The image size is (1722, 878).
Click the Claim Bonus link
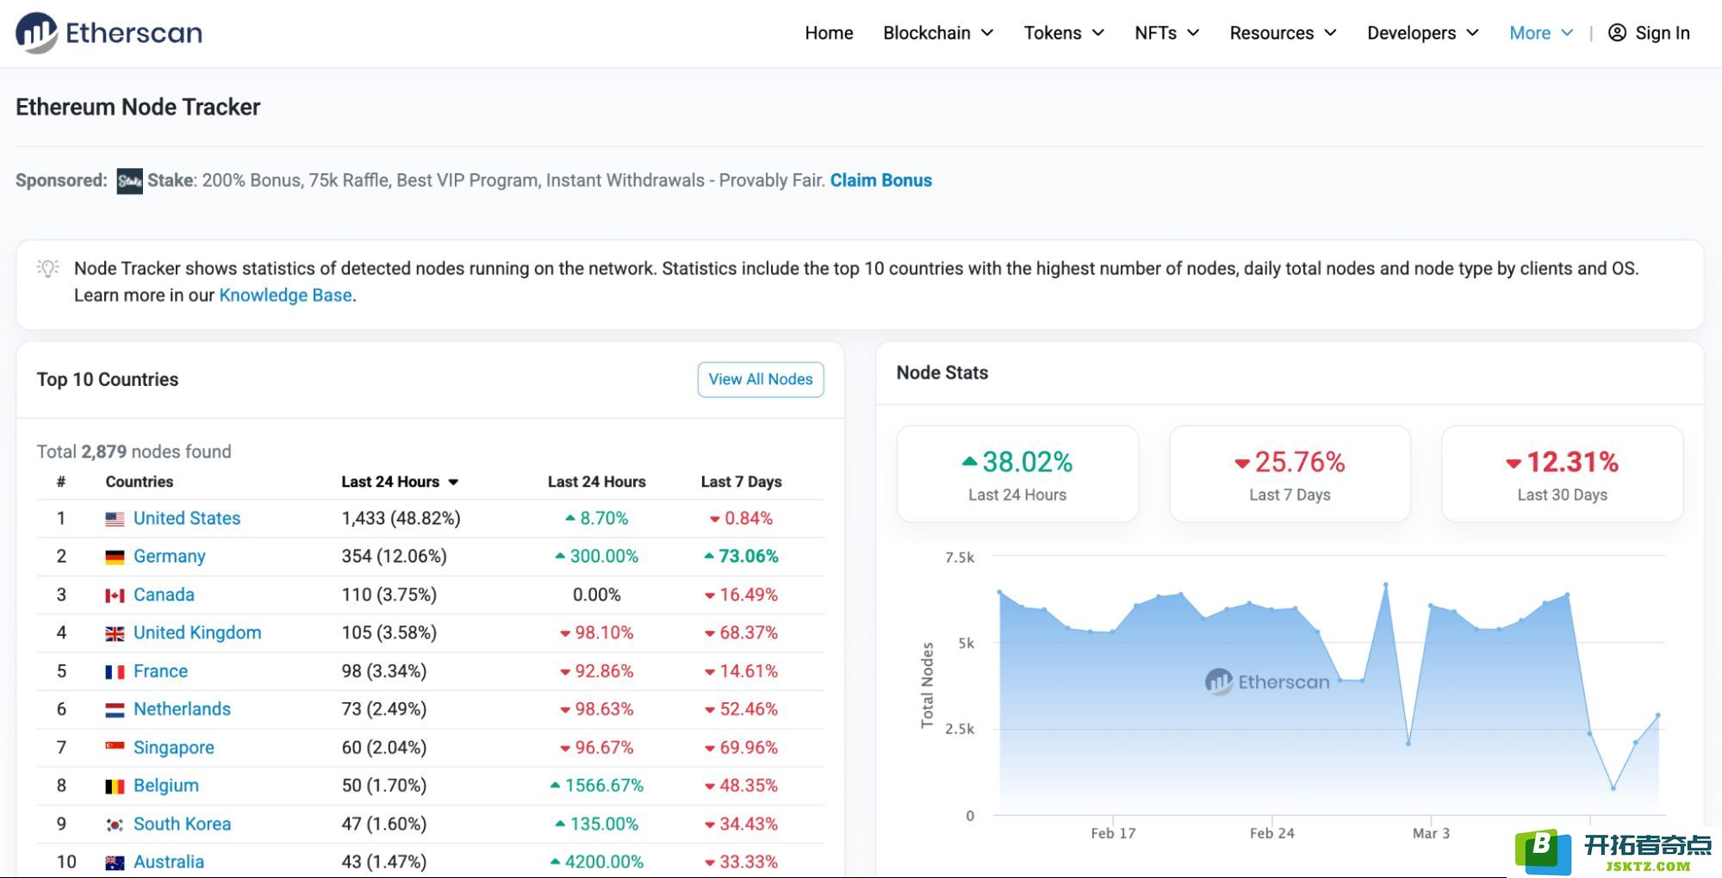880,180
